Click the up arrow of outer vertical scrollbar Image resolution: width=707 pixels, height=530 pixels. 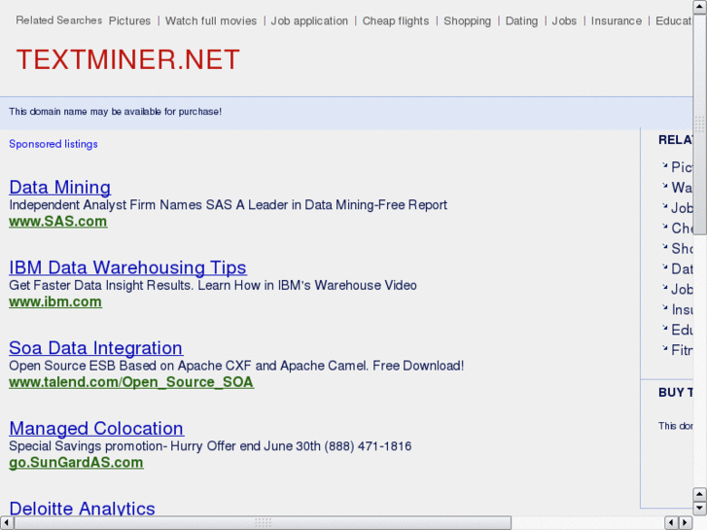[x=699, y=7]
